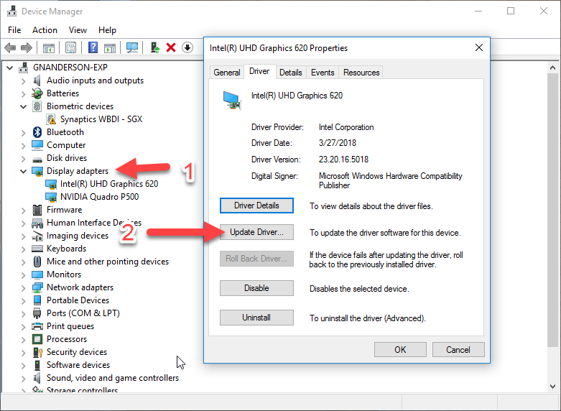Click the Disk drives icon
Screen dimensions: 561x411
click(37, 159)
